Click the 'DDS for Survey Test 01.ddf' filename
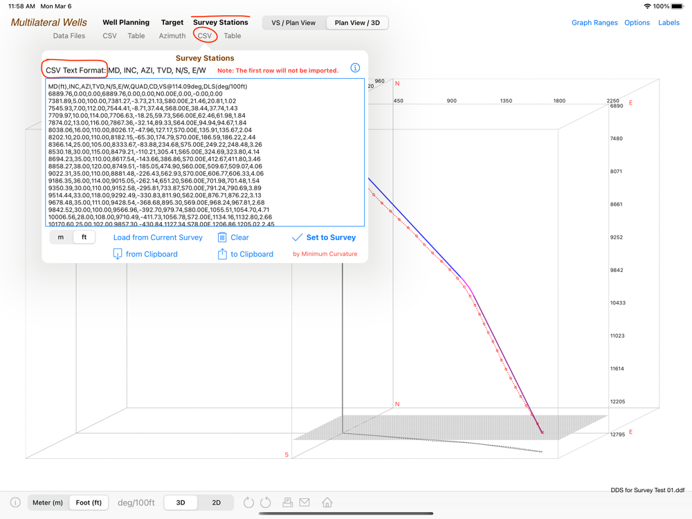692x519 pixels. click(648, 490)
